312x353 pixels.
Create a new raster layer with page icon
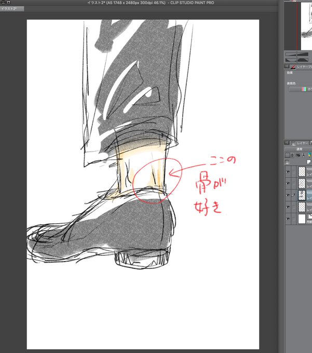(x=309, y=161)
